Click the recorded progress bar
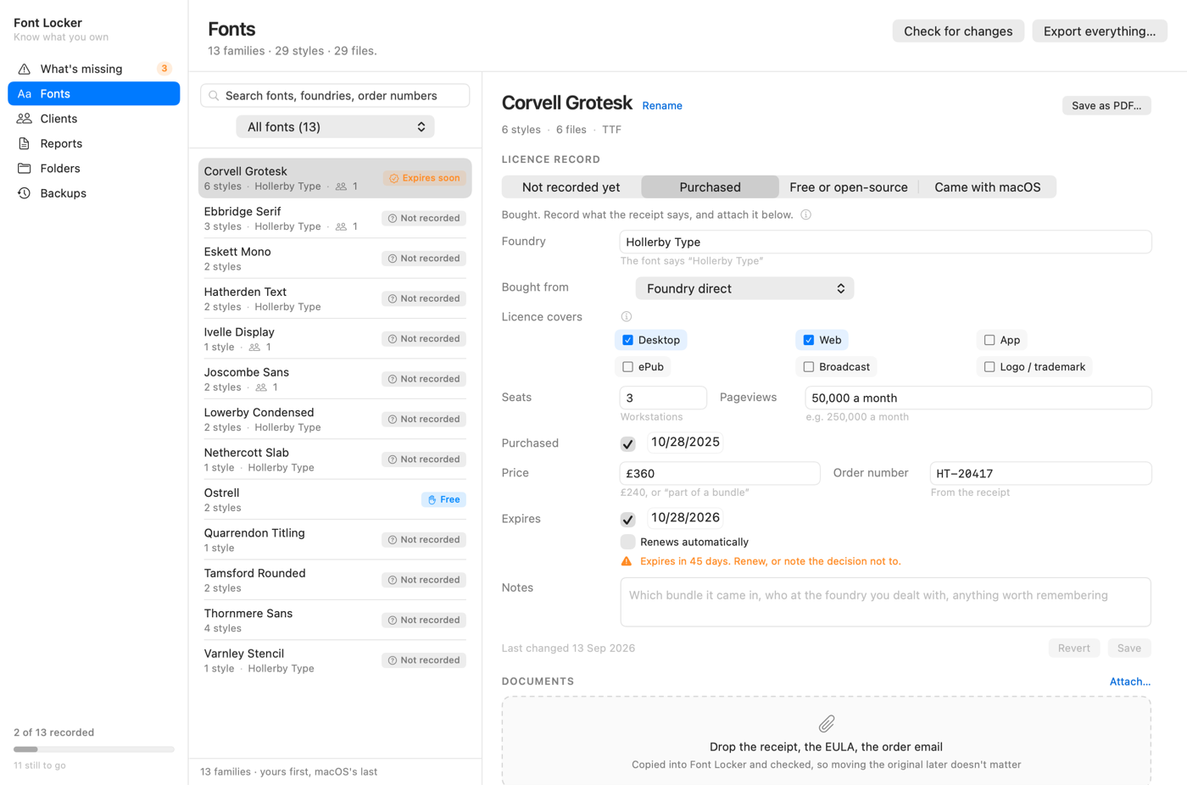Screen dimensions: 1187x785 tap(93, 749)
